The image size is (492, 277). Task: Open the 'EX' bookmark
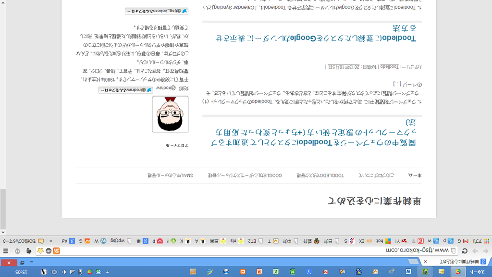(x=365, y=241)
